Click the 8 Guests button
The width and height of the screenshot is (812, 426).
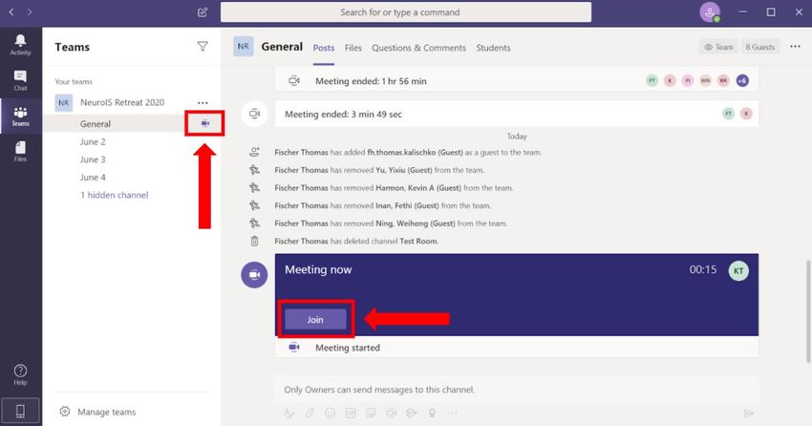760,47
